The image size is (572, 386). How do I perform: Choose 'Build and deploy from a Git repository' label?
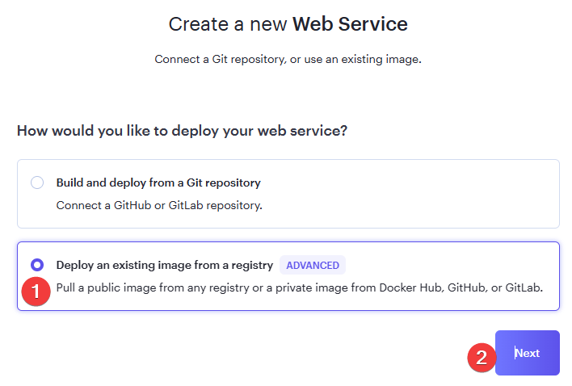158,183
